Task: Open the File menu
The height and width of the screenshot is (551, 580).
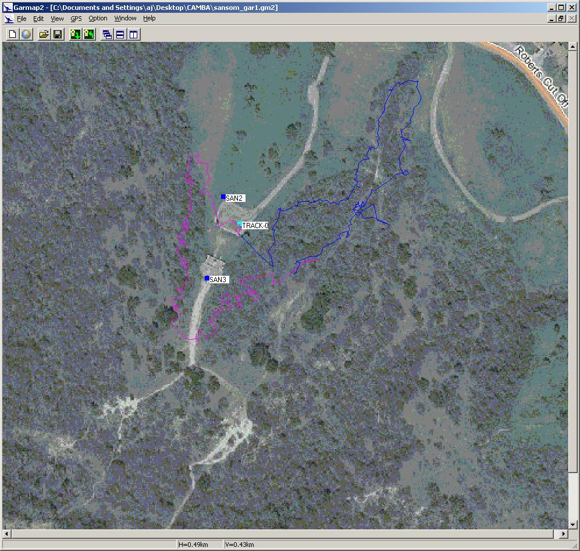Action: pos(22,19)
